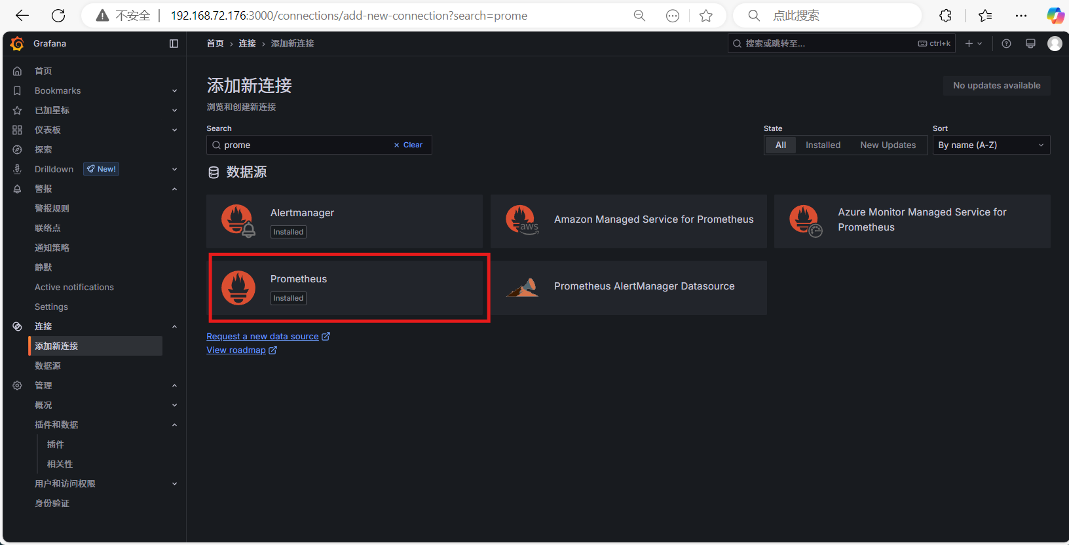Click the Grafana logo icon

tap(17, 43)
